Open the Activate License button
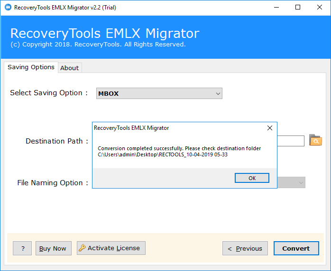The image size is (331, 271). (x=111, y=248)
